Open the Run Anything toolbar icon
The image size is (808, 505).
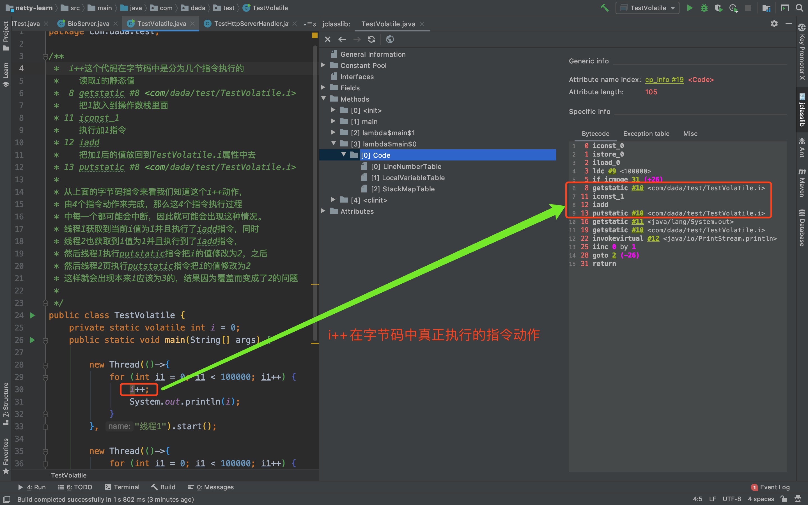[785, 8]
